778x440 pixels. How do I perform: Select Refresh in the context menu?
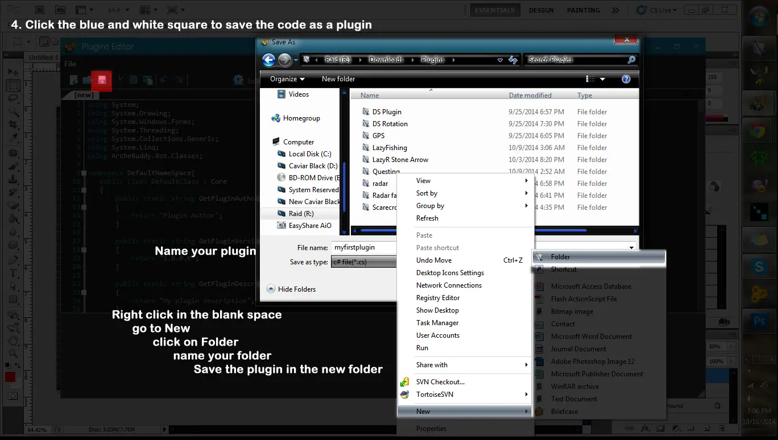[x=427, y=218]
